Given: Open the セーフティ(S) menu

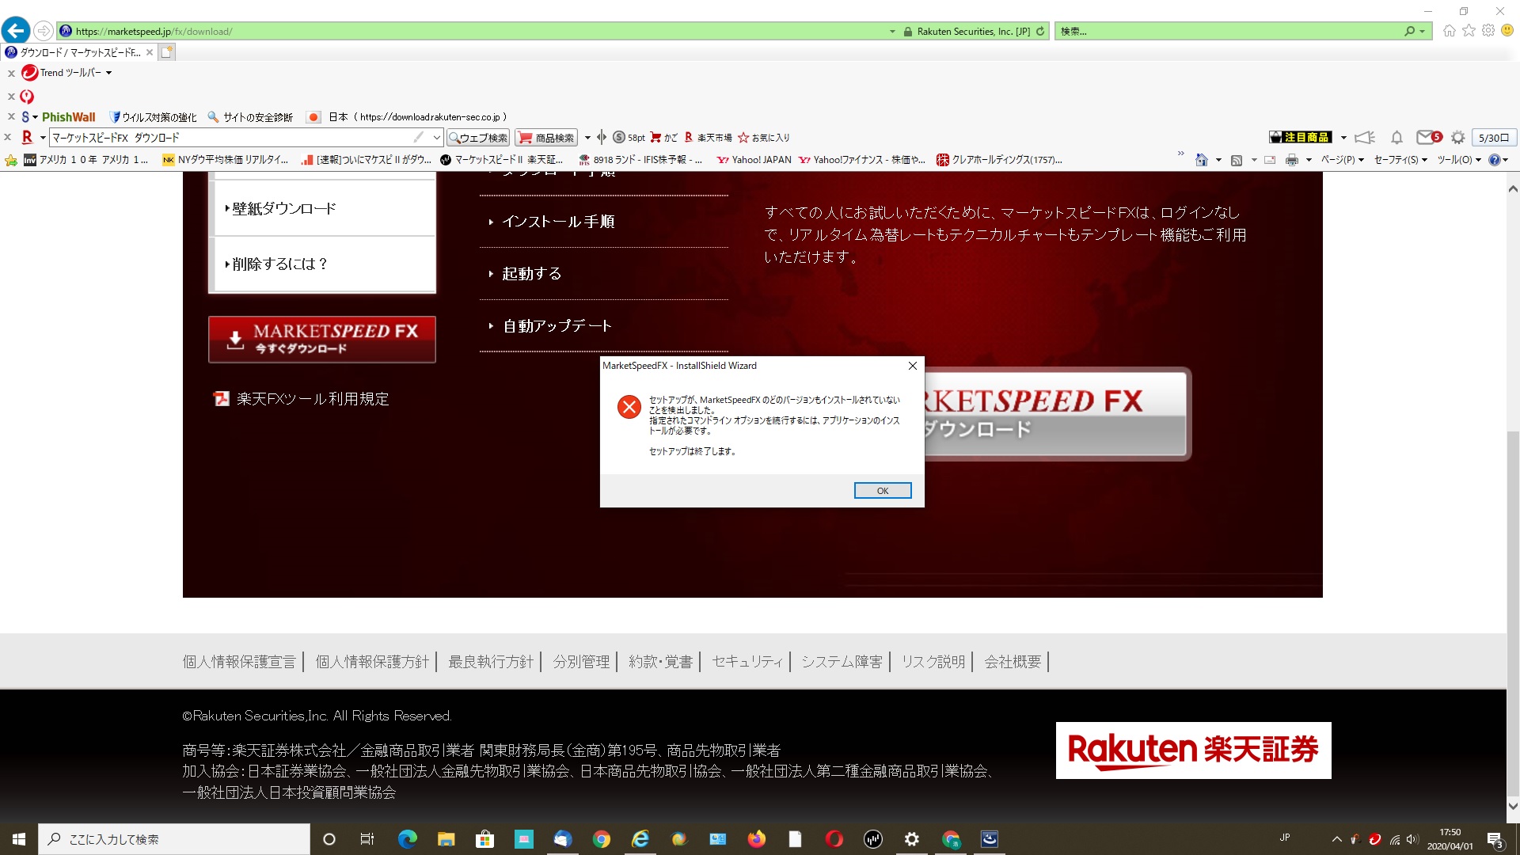Looking at the screenshot, I should point(1400,160).
